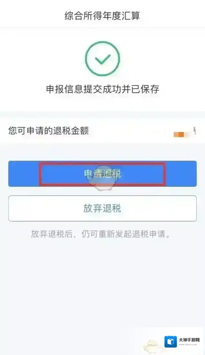Viewport: 205px width, 355px height.
Task: Click the green checkmark success icon
Action: 102,59
